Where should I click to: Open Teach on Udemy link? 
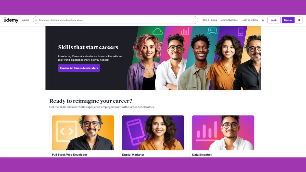coord(250,20)
